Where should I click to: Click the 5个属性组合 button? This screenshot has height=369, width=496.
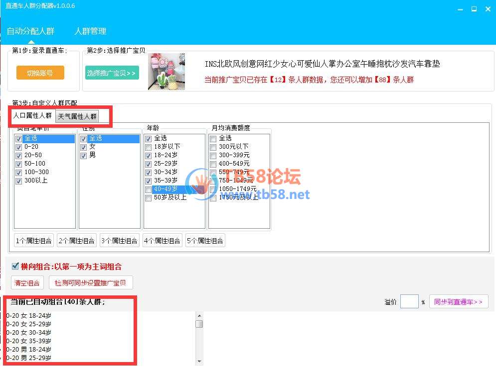pos(205,241)
